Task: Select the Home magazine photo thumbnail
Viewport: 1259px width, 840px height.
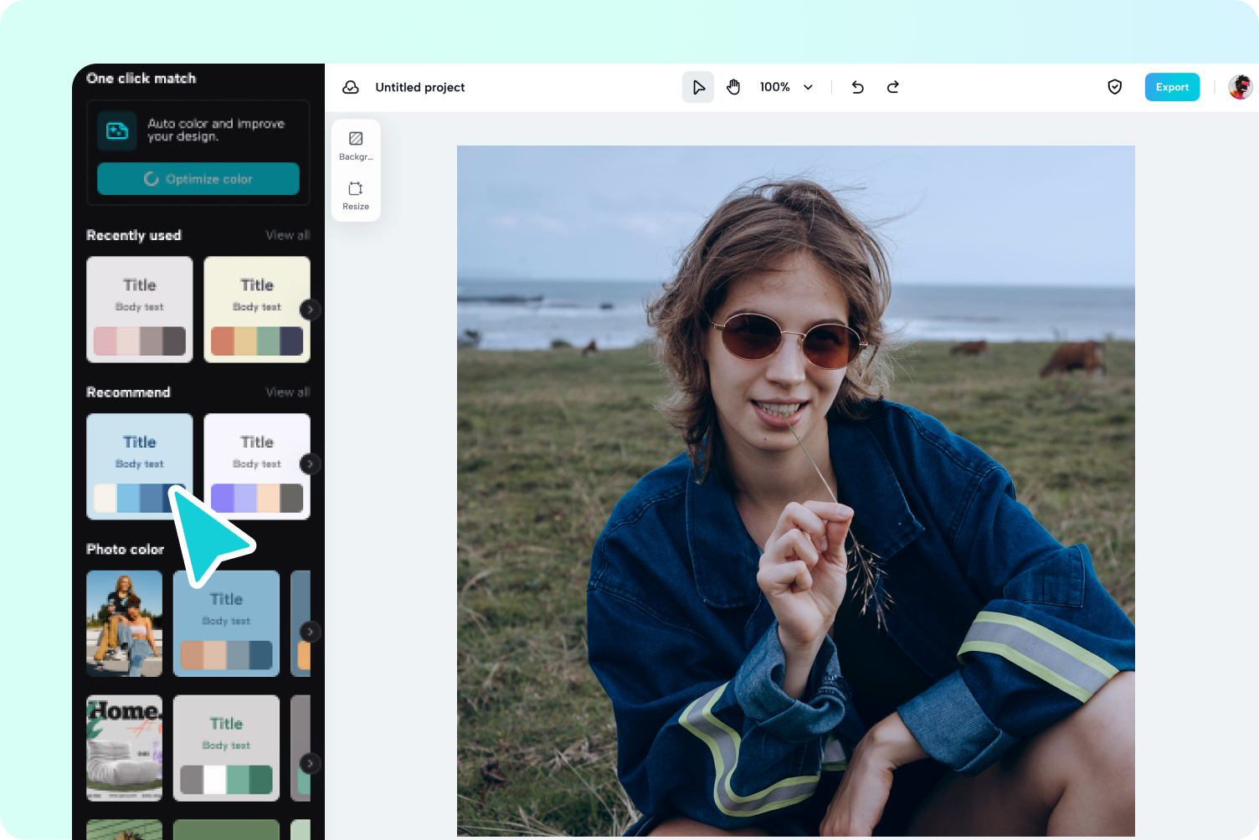Action: pos(124,747)
